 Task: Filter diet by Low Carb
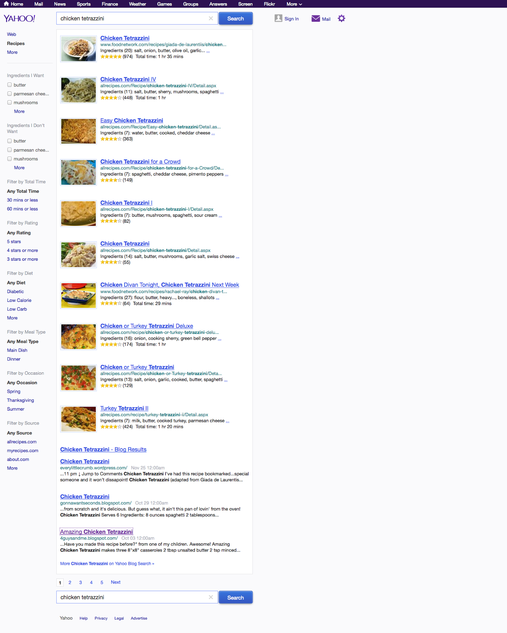(x=17, y=309)
